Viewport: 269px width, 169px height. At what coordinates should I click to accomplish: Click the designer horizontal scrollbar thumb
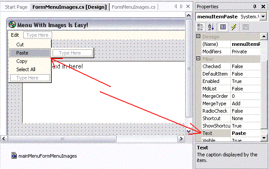(x=62, y=139)
